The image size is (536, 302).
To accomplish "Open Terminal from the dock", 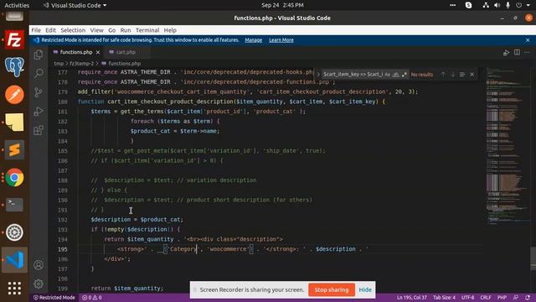I will point(14,205).
